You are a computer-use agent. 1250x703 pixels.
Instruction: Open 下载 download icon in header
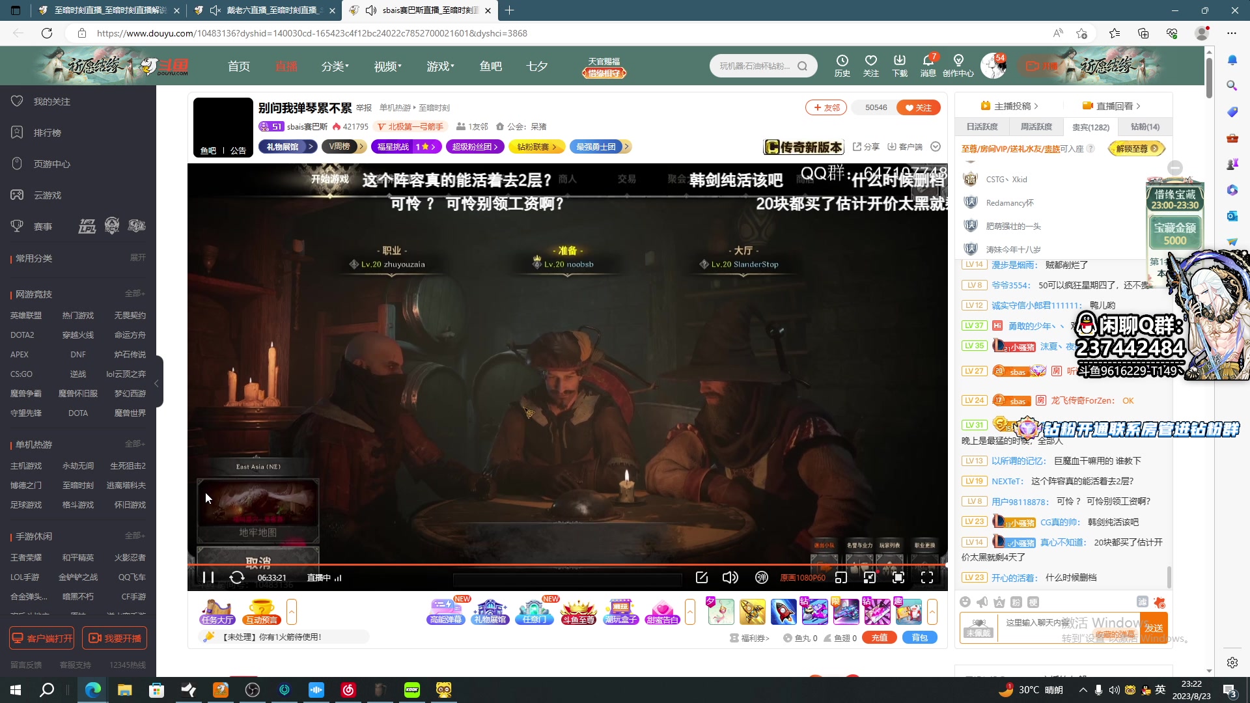[900, 66]
